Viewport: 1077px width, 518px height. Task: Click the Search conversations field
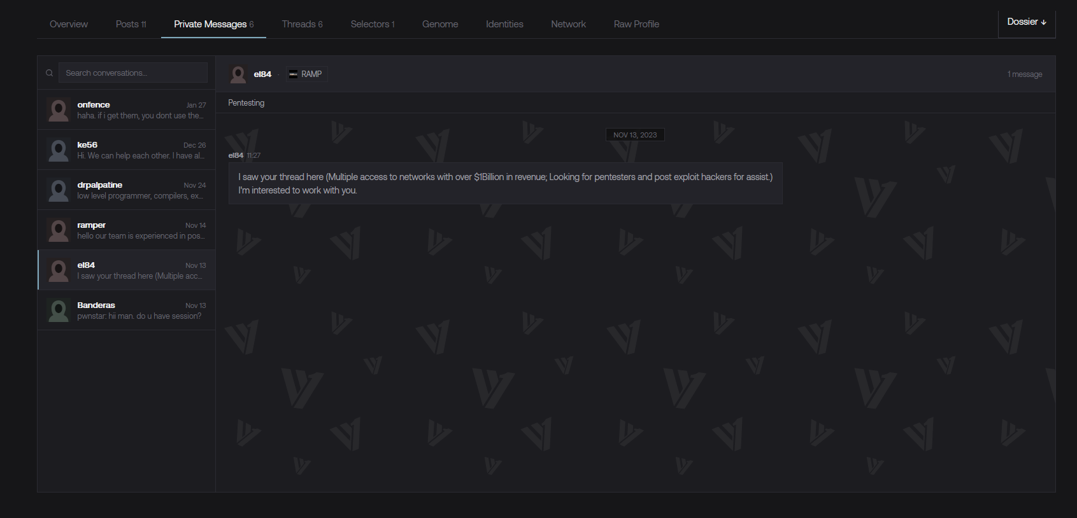[133, 73]
